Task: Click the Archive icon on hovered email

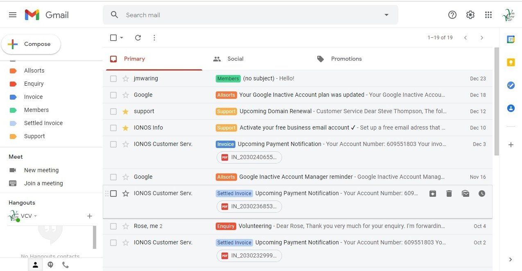Action: click(x=433, y=194)
